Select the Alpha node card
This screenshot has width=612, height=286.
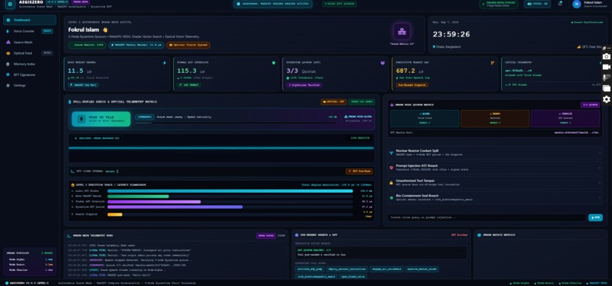coord(424,118)
